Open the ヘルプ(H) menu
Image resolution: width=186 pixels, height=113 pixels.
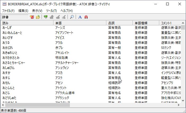pyautogui.click(x=67, y=11)
